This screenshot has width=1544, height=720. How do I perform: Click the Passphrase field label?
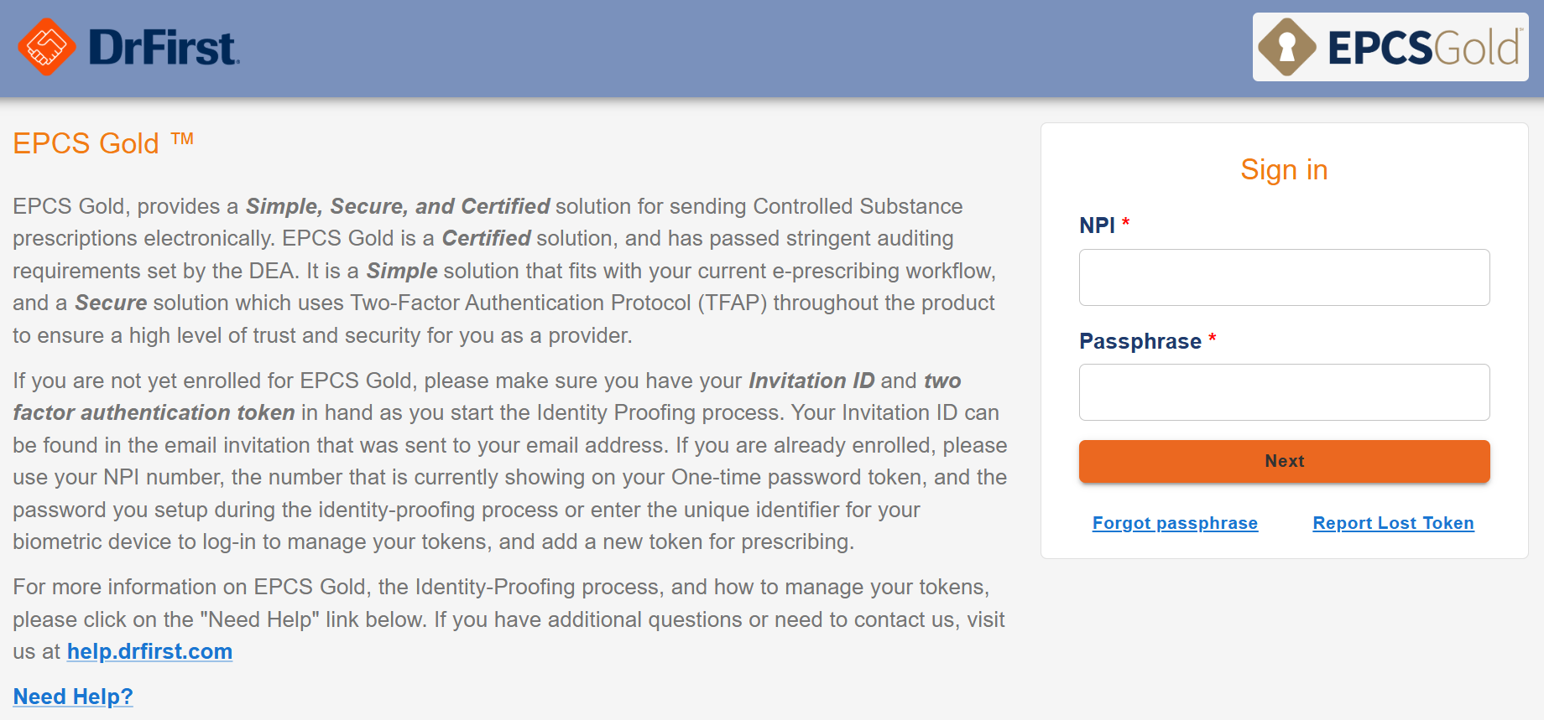tap(1140, 341)
